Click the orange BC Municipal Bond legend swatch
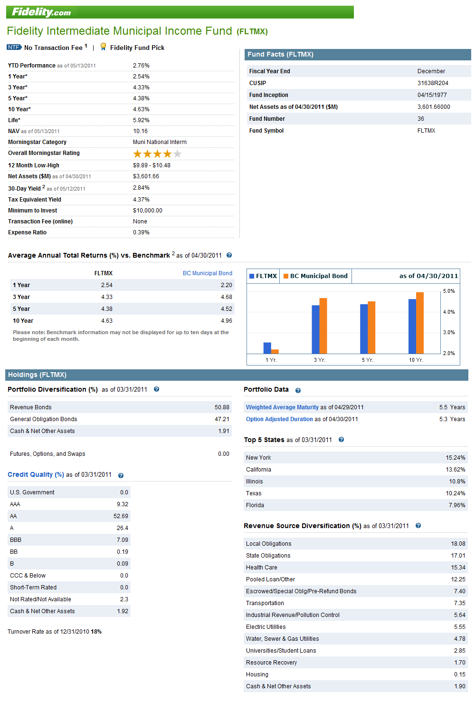The height and width of the screenshot is (713, 475). click(x=286, y=276)
